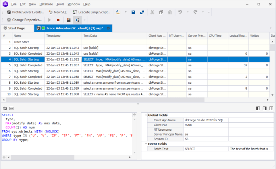Click timestamp cell 22-Jun-23 13:46:11.057
Viewport: 276px width, 169px height.
tap(63, 65)
